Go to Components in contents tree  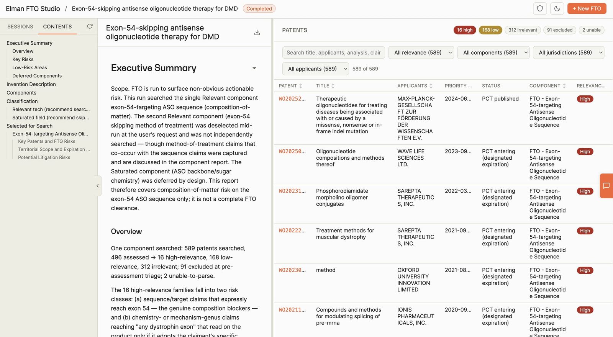point(21,93)
